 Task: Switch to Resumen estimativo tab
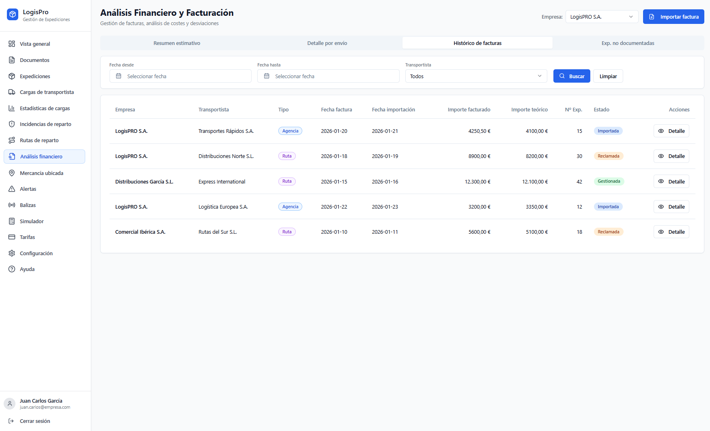click(x=176, y=43)
